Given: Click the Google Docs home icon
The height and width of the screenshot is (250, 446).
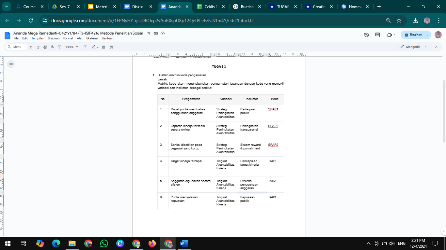Looking at the screenshot, I should click(8, 35).
